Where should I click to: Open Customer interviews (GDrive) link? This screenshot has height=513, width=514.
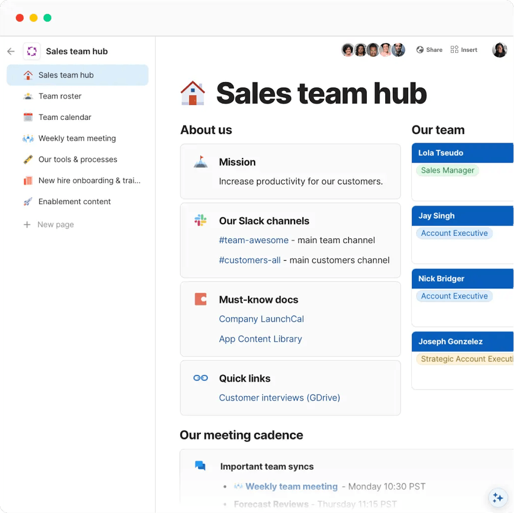279,398
